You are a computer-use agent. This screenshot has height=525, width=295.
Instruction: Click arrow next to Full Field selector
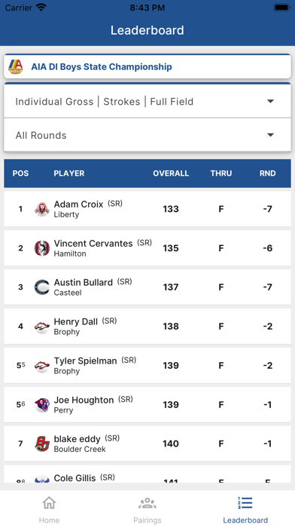pos(271,101)
